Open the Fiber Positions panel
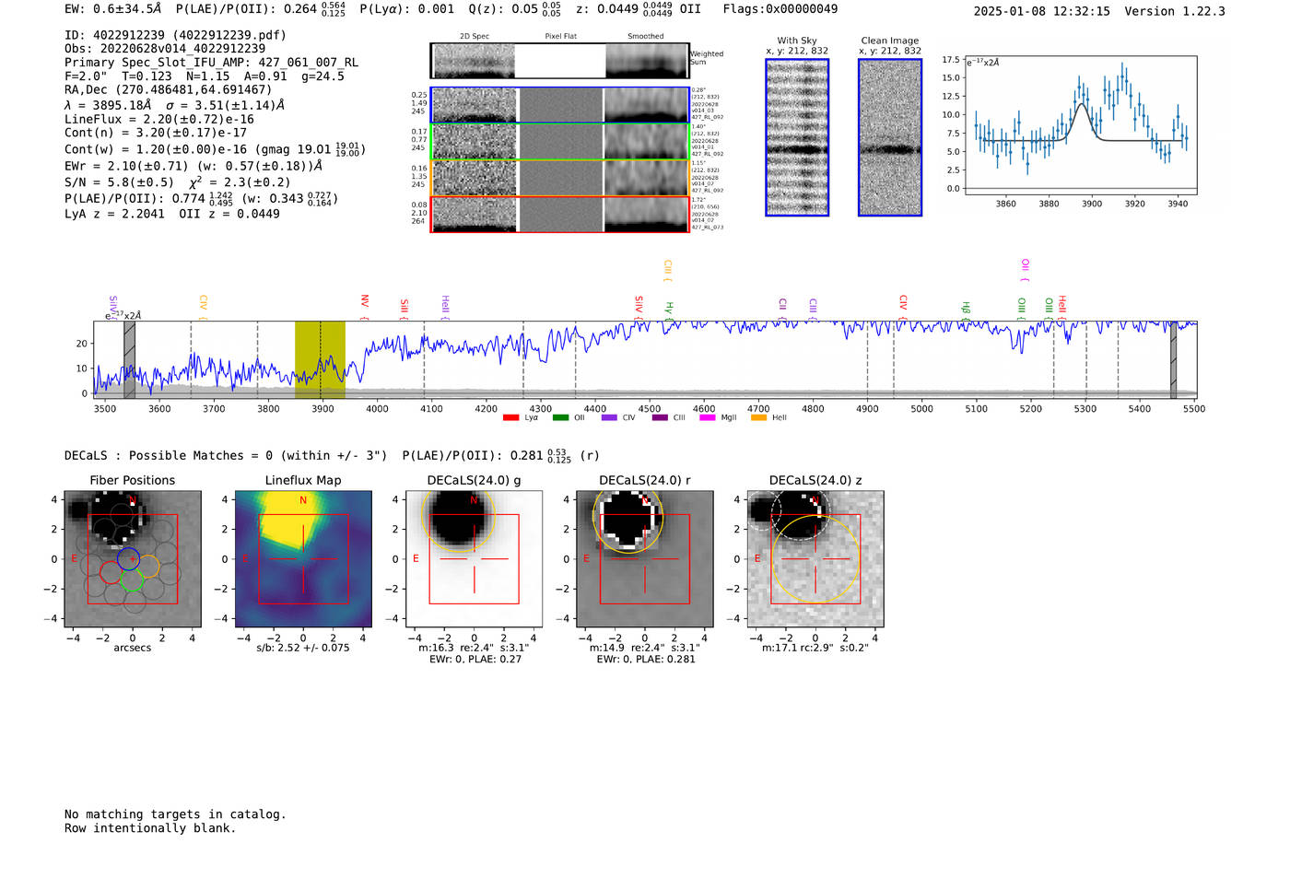The width and height of the screenshot is (1290, 878). point(133,559)
